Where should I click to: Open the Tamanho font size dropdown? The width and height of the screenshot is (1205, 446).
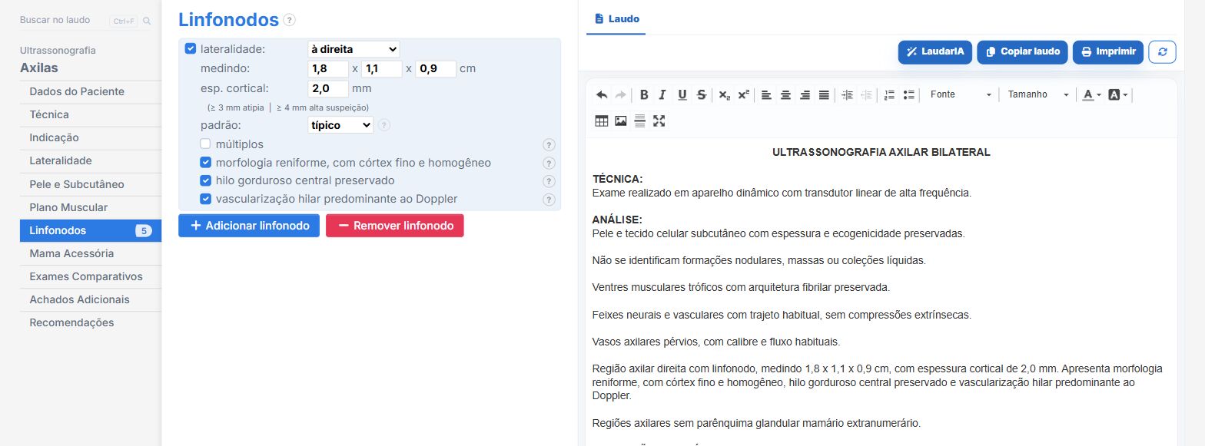[1038, 94]
